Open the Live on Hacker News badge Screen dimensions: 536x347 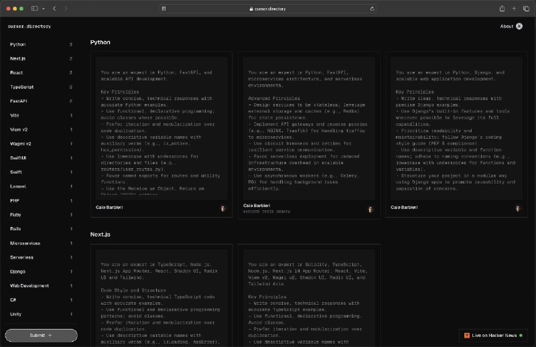(493, 336)
